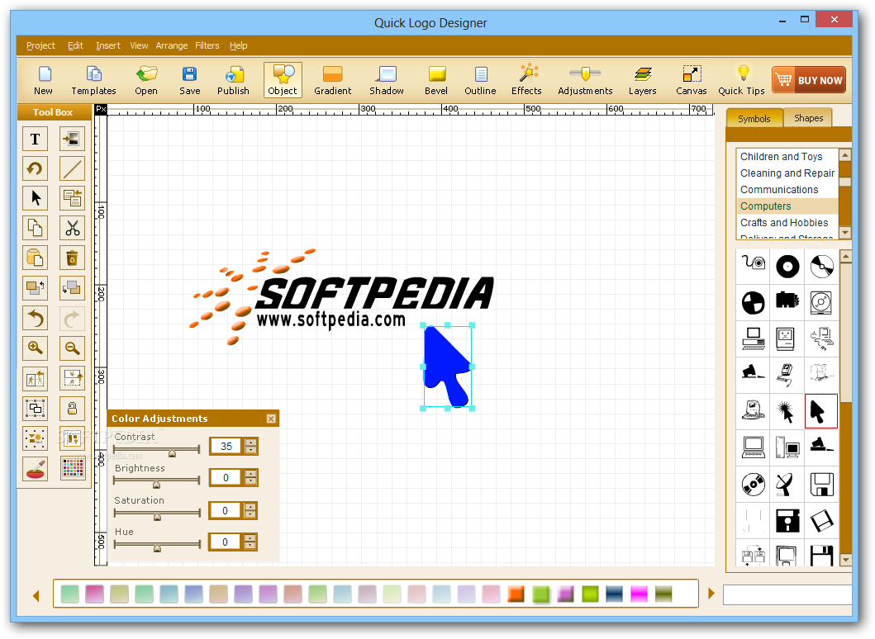Click the Undo arrow in Tool Box

(36, 319)
